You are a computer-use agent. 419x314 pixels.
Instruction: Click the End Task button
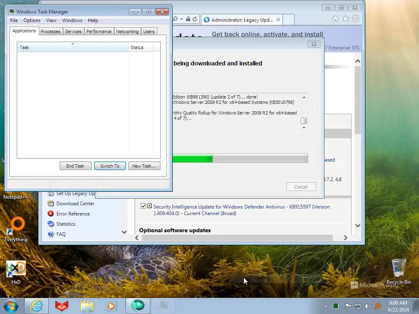click(75, 166)
